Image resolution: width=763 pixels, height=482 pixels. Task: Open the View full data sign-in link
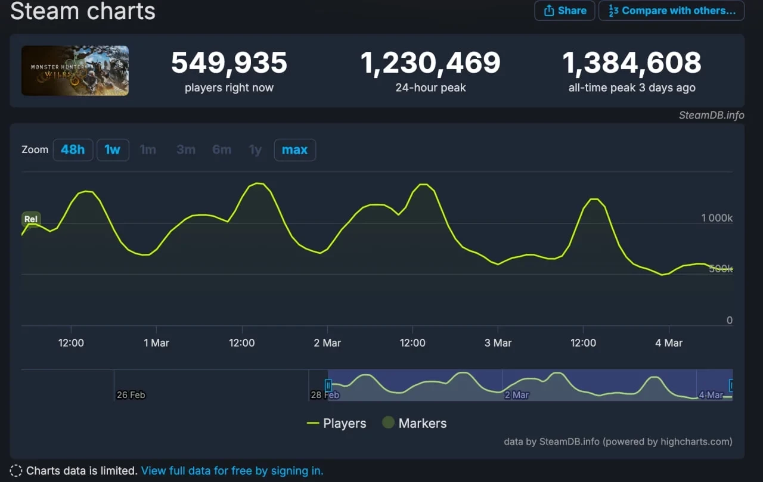(232, 471)
